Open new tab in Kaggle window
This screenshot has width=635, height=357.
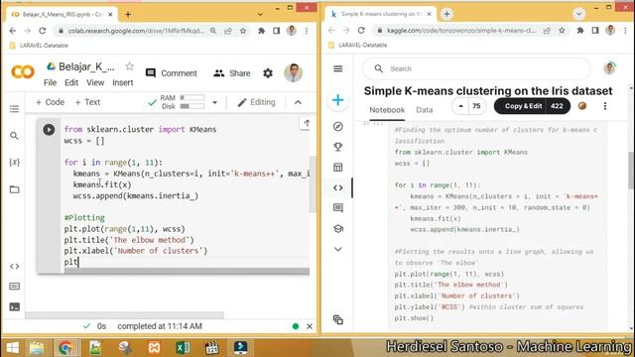[446, 14]
